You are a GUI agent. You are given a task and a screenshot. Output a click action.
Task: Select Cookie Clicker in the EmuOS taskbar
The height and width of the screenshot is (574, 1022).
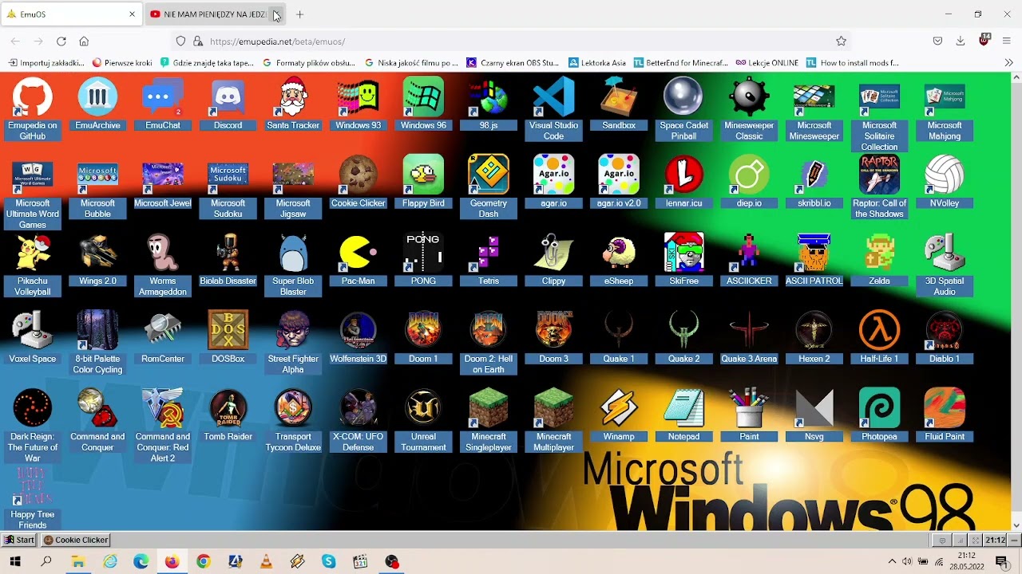(x=76, y=540)
